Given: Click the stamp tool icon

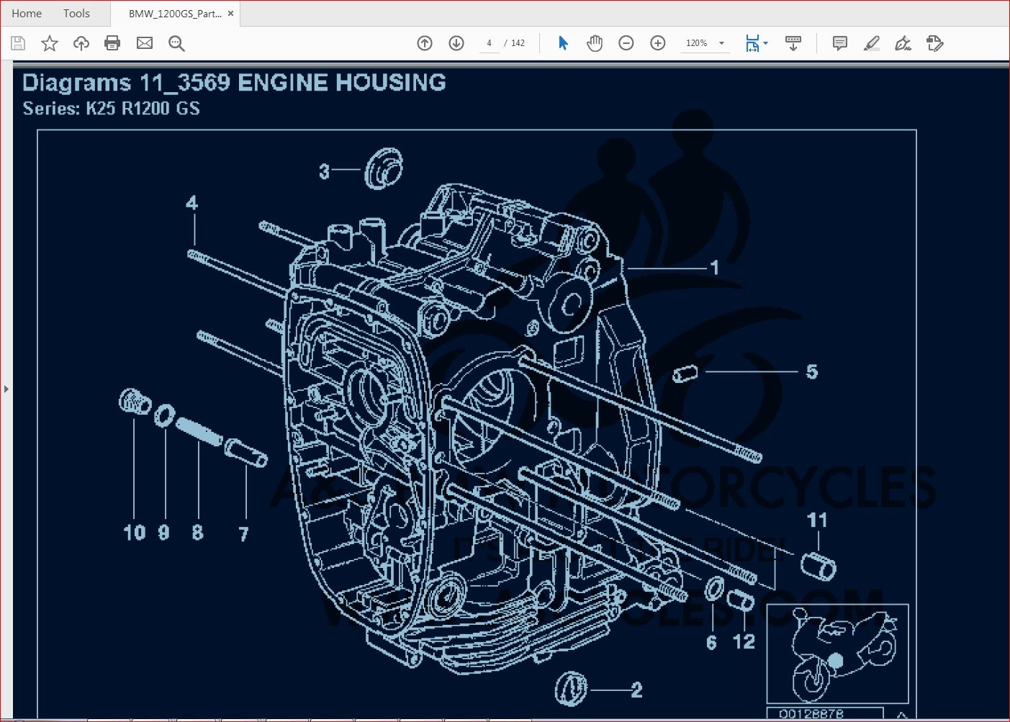Looking at the screenshot, I should [x=934, y=43].
